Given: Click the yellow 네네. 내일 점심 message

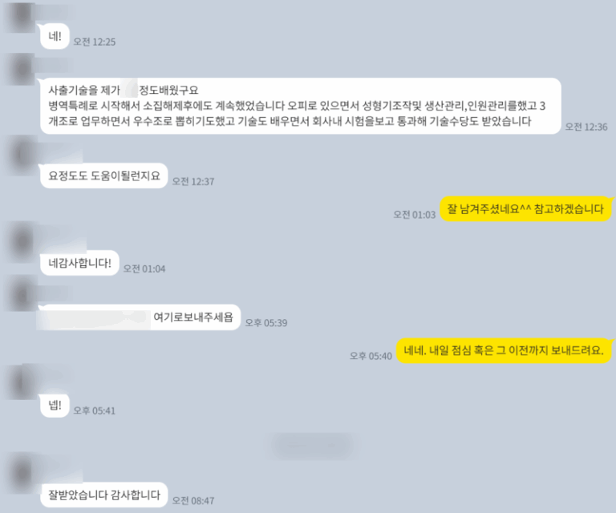Looking at the screenshot, I should (x=504, y=350).
